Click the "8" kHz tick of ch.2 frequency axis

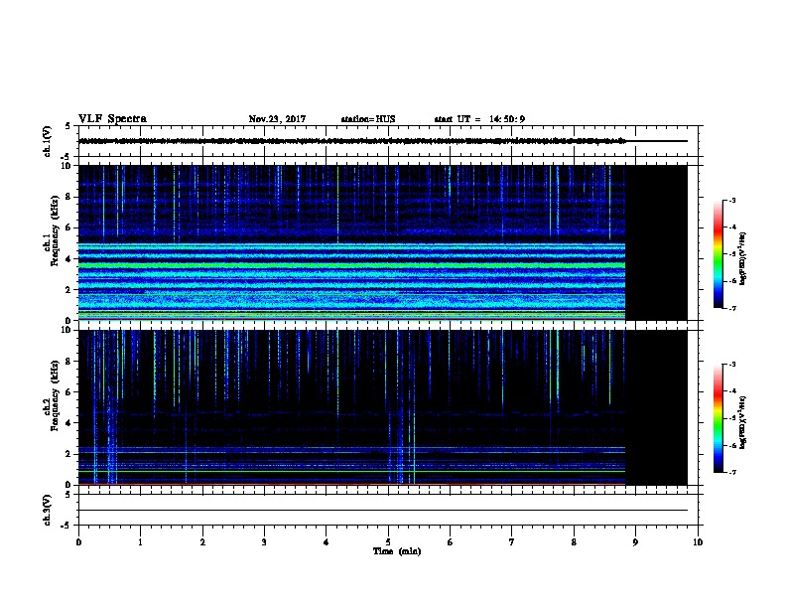(x=69, y=362)
